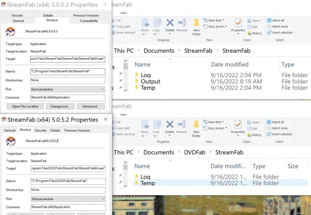311x215 pixels.
Task: Expand Open dropdown in upper Explorer ribbon
Action: click(x=255, y=20)
